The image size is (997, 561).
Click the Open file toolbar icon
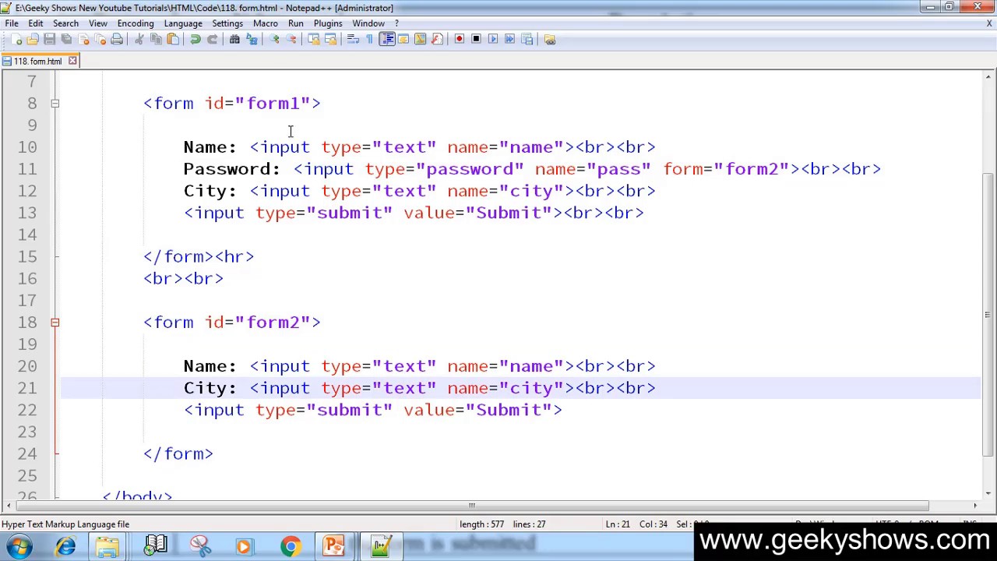[x=33, y=39]
